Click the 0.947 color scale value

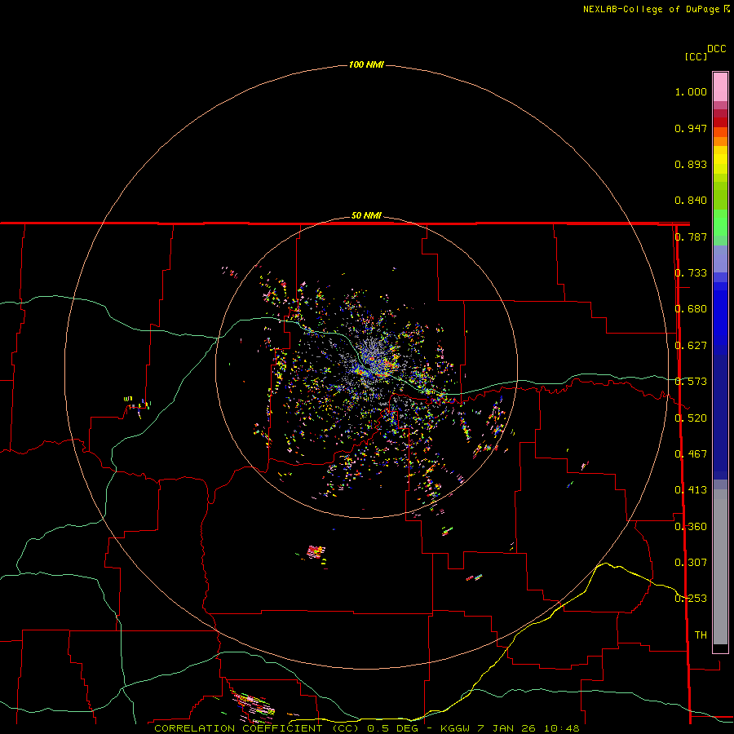[x=691, y=128]
